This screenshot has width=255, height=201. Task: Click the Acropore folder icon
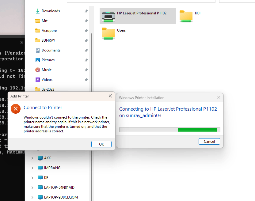[x=38, y=31]
